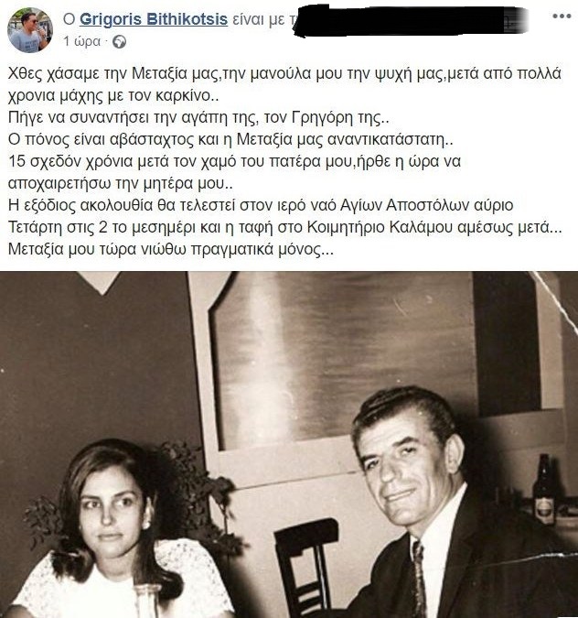Open the three-dot post options menu

(x=562, y=16)
